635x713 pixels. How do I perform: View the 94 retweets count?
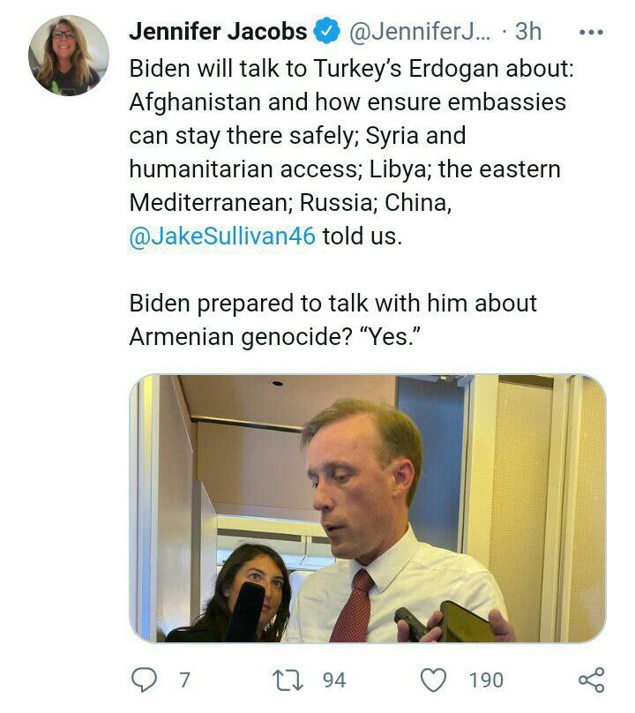click(x=334, y=680)
